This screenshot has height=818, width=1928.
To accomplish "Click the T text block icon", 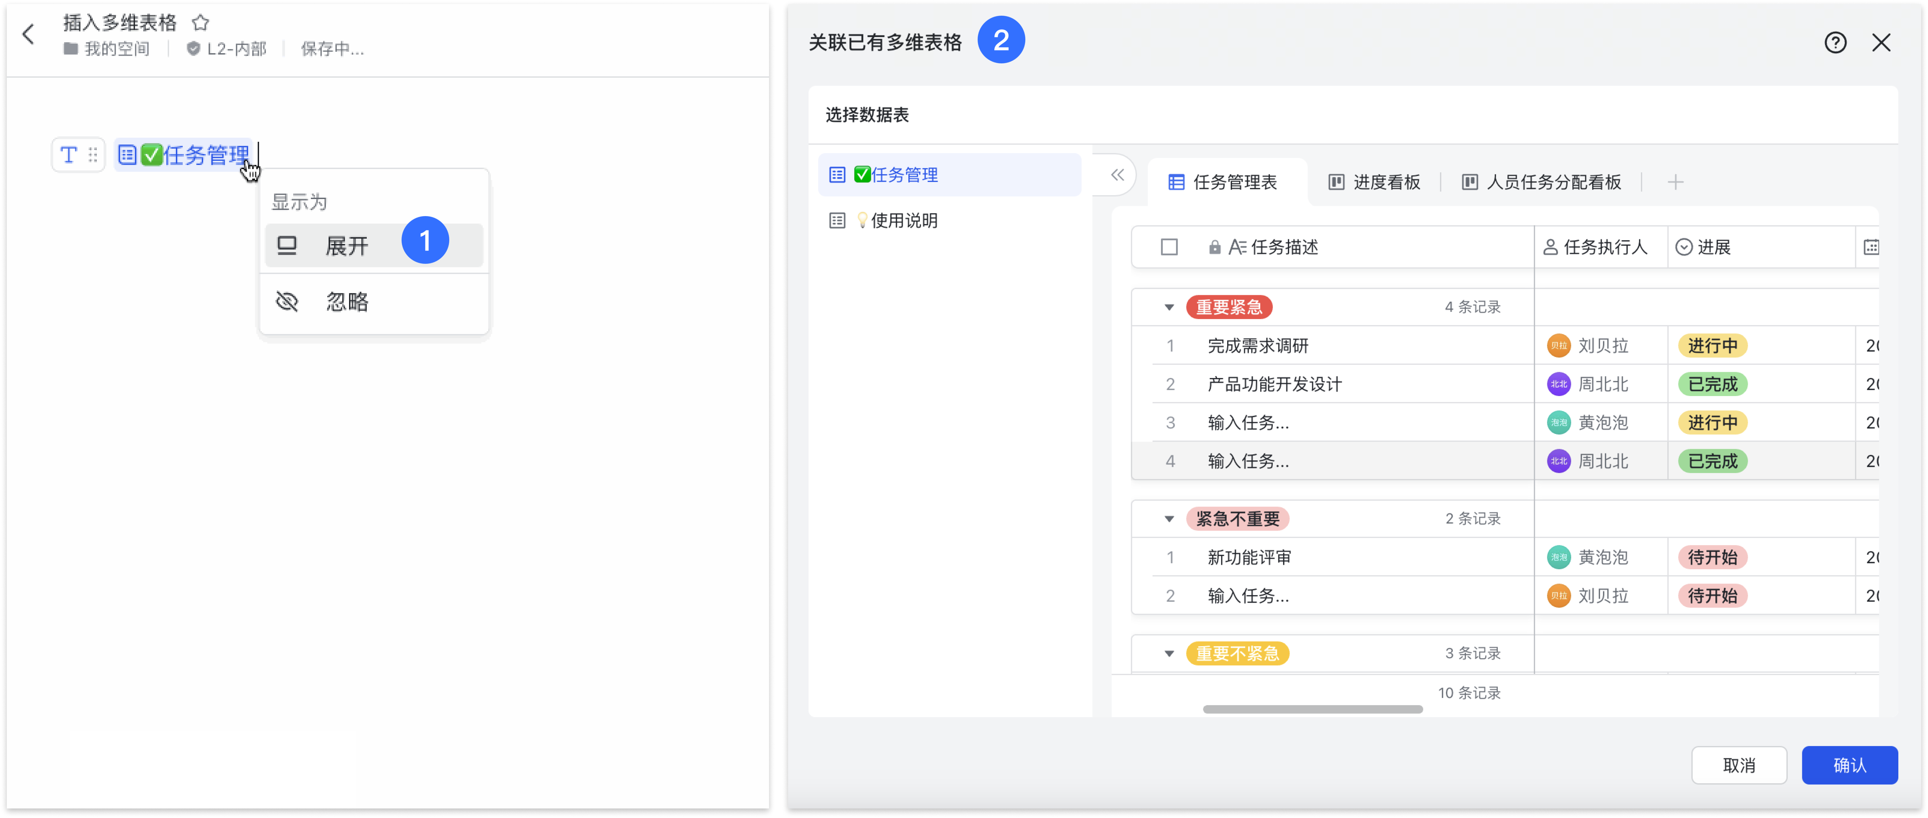I will coord(69,155).
